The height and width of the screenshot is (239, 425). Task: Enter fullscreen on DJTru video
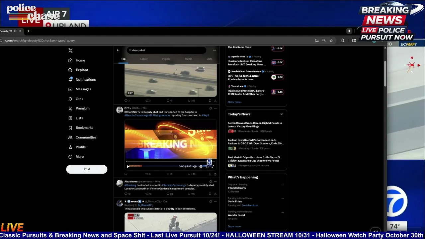(x=213, y=166)
